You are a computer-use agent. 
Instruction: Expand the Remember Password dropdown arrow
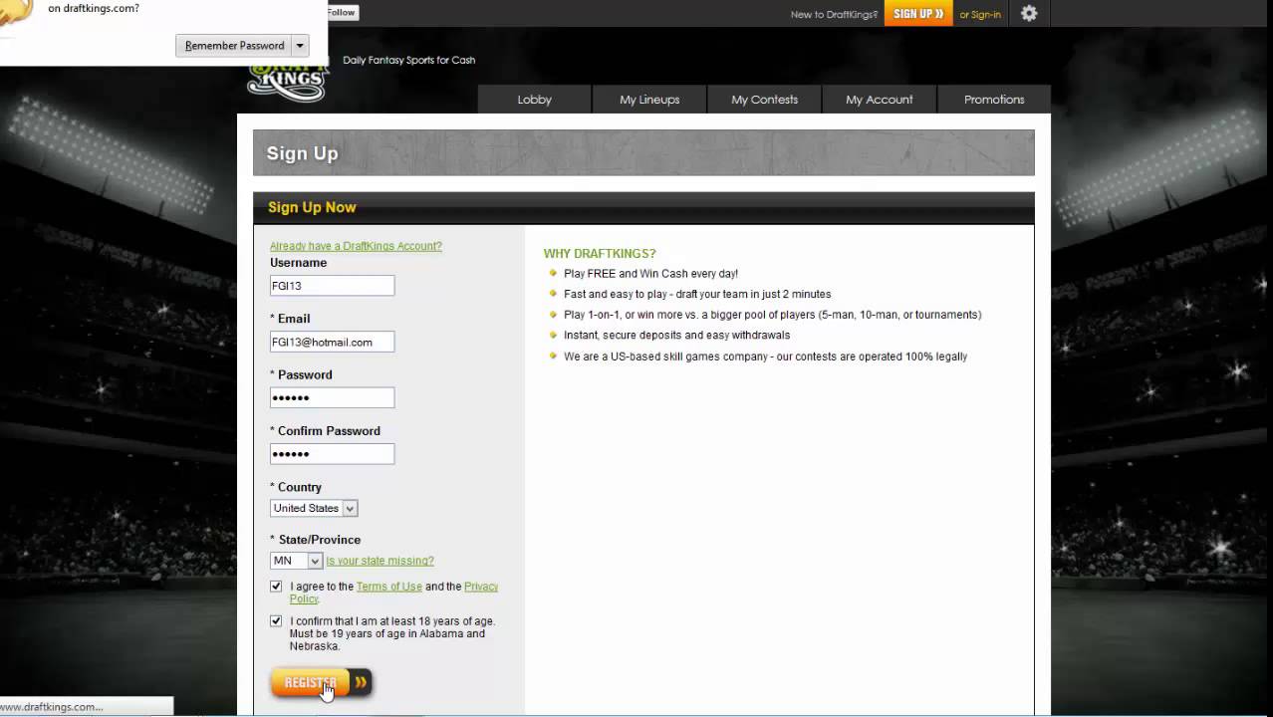pos(300,45)
